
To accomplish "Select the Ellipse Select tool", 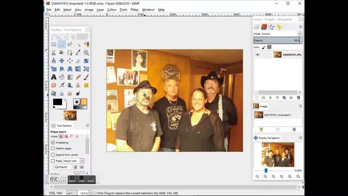I will coord(61,44).
